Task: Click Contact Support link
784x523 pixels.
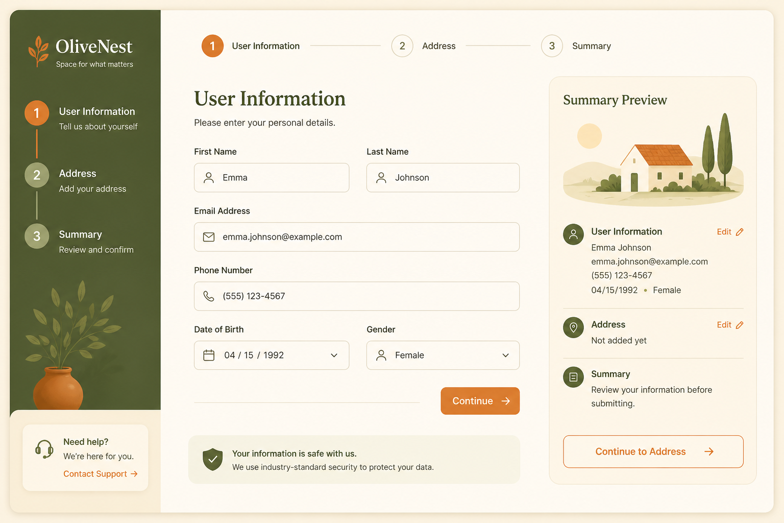Action: (101, 474)
